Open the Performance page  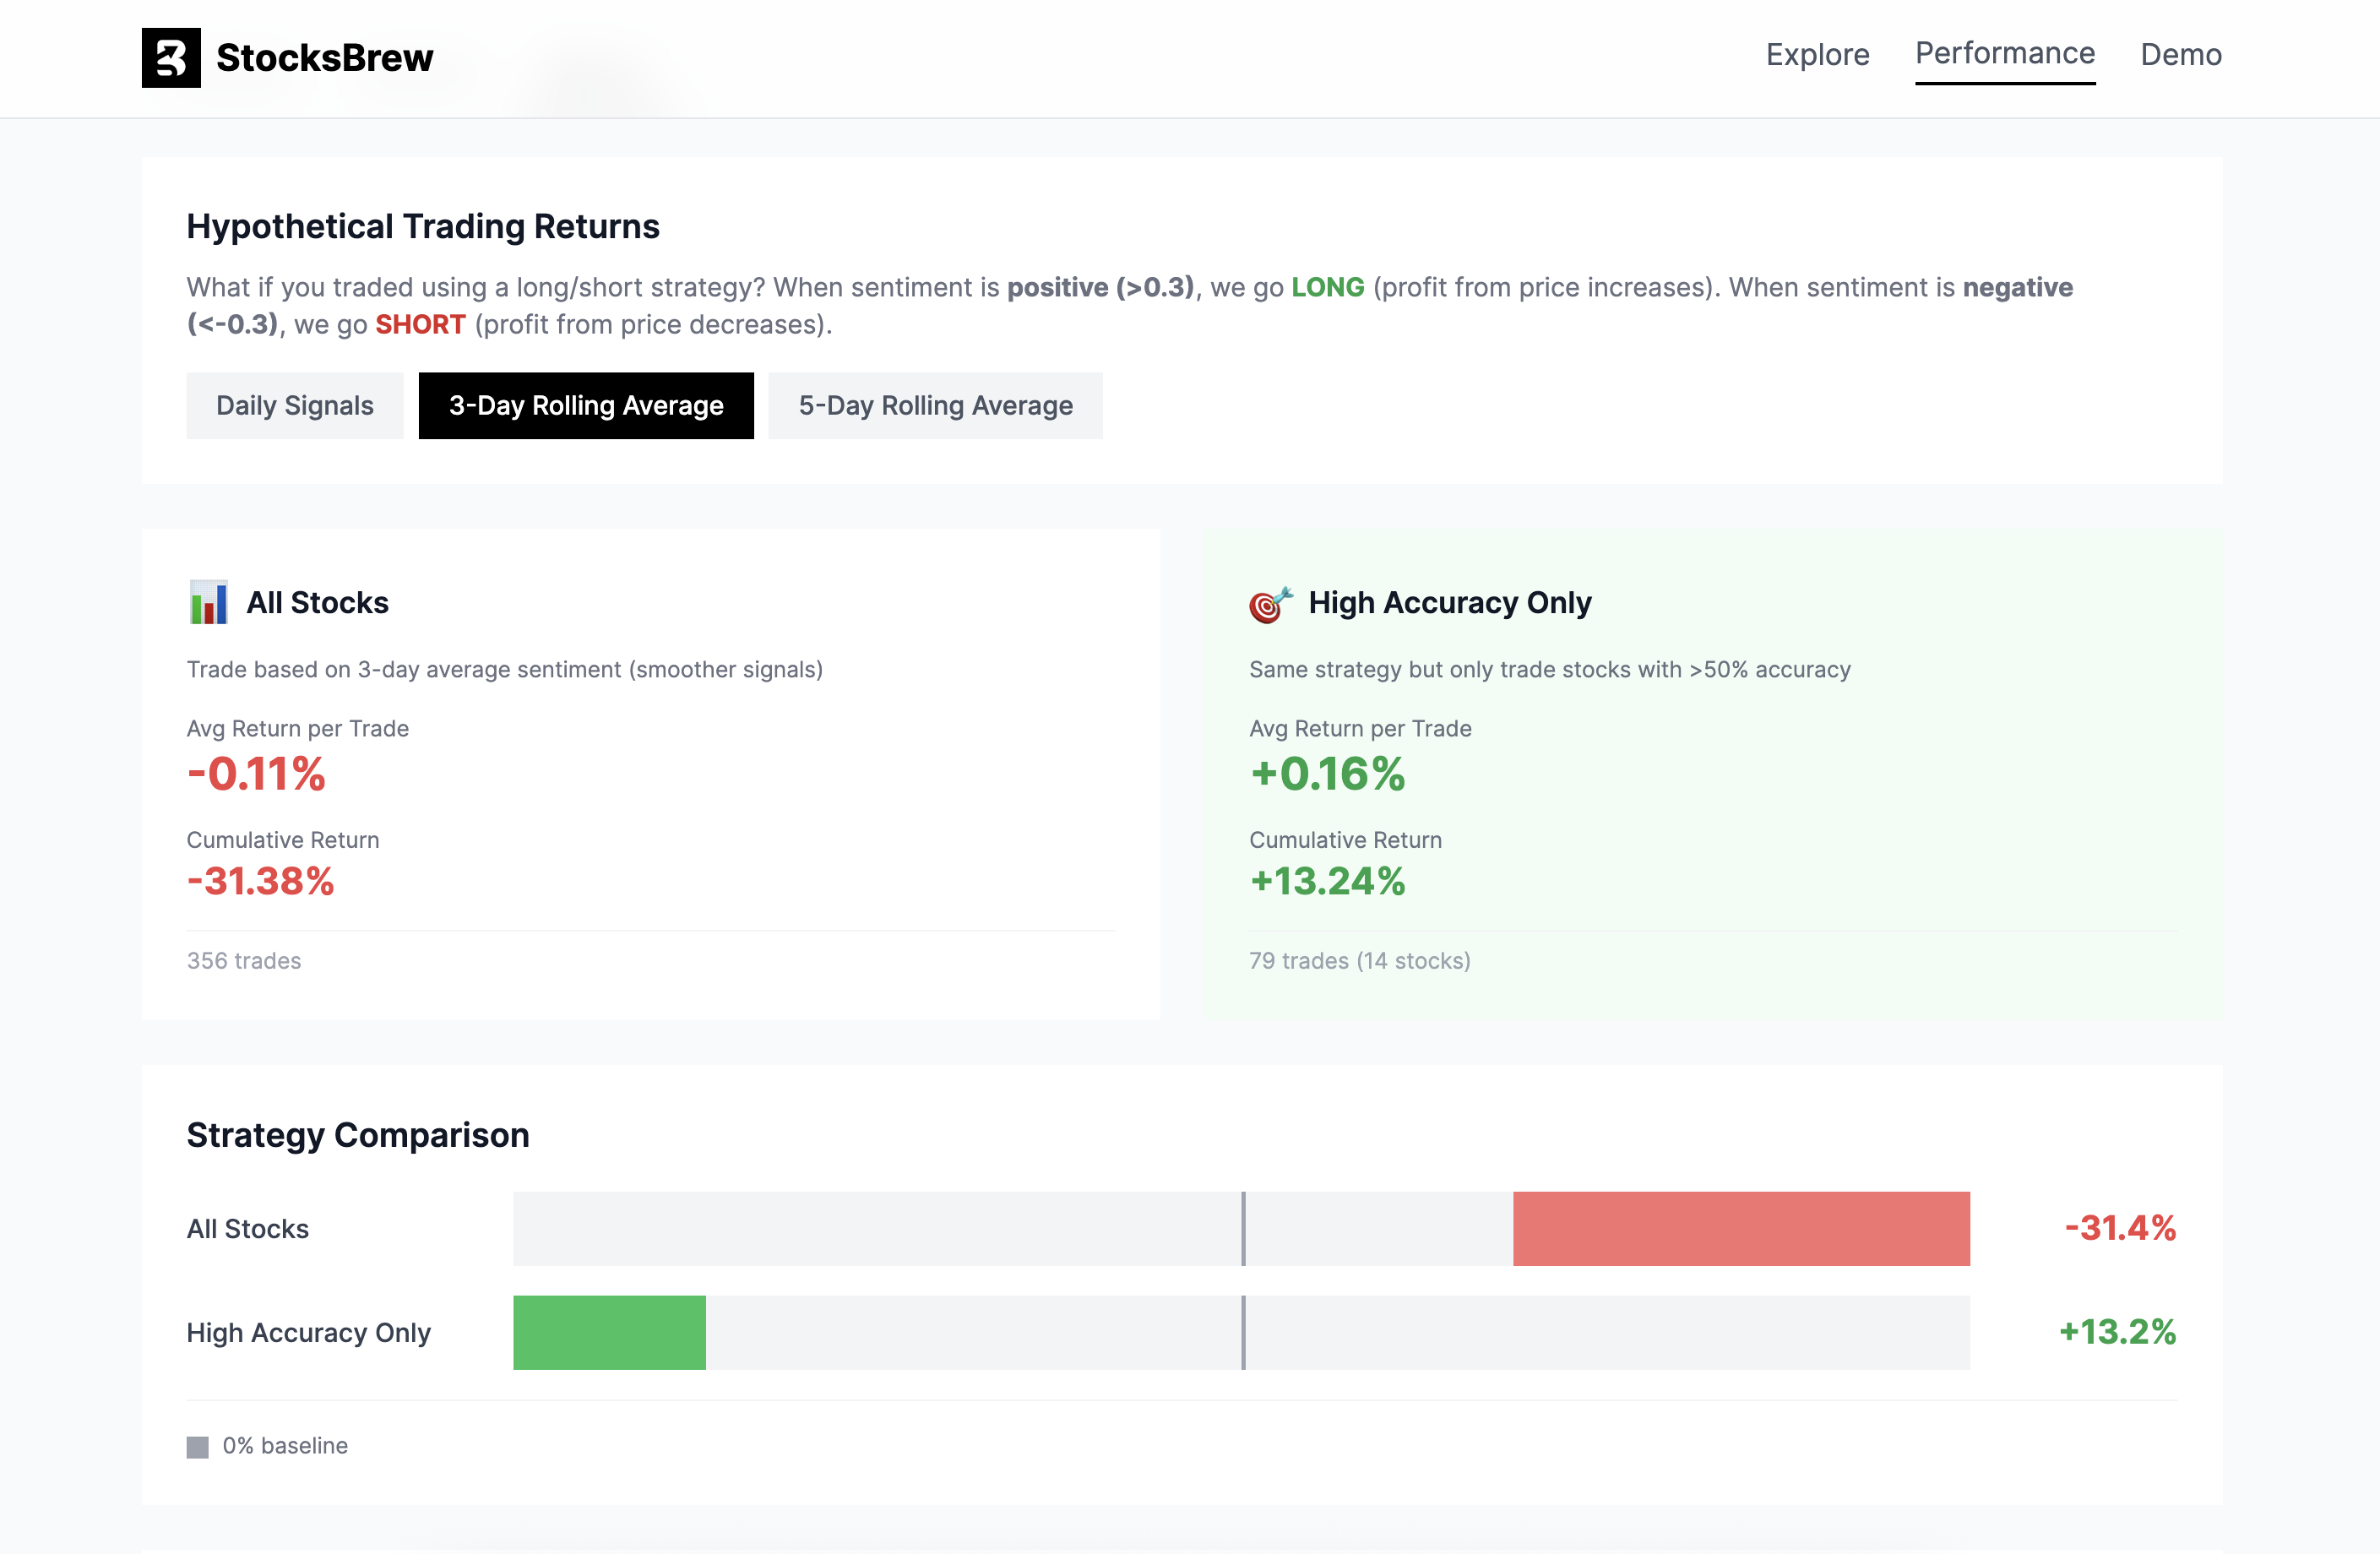[2004, 54]
